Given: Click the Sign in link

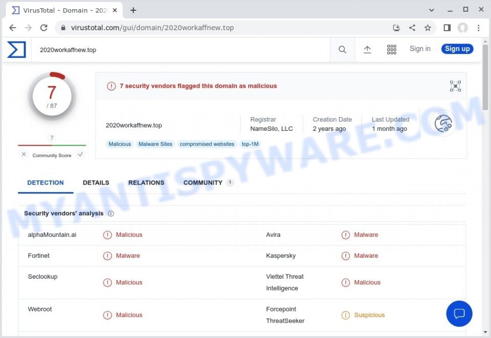Looking at the screenshot, I should (420, 49).
